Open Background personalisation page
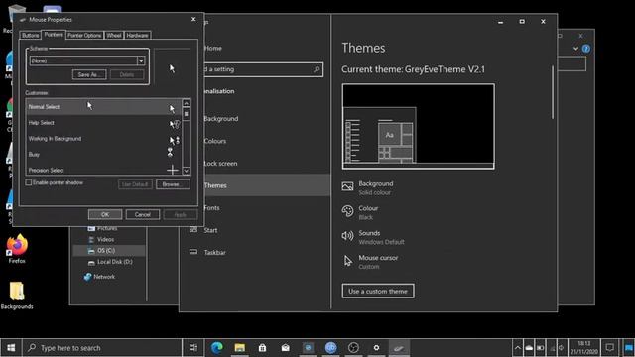The height and width of the screenshot is (357, 635). click(220, 119)
